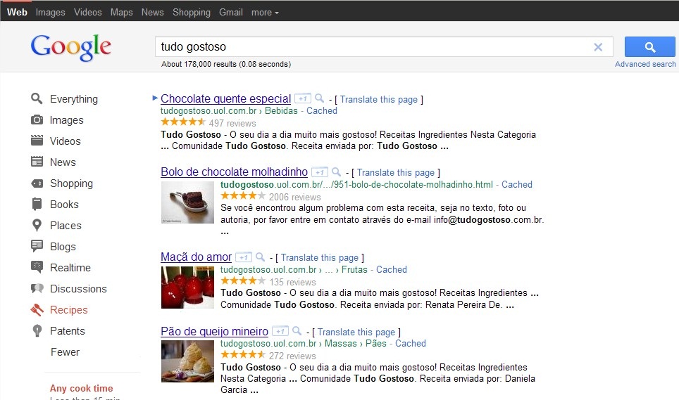Viewport: 679px width, 400px height.
Task: Click the Realtime icon in sidebar
Action: (x=37, y=267)
